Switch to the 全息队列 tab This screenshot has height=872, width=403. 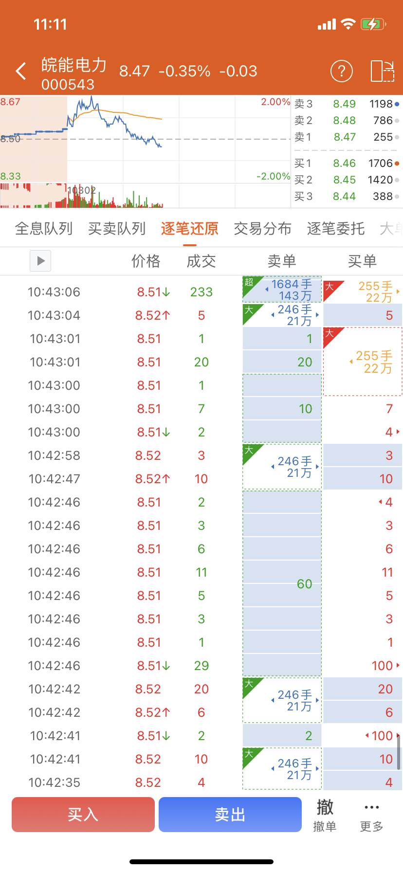click(44, 229)
